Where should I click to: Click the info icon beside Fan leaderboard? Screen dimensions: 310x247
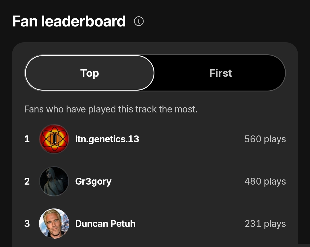point(139,21)
